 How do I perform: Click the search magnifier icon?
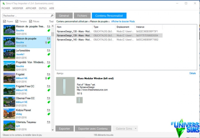(52, 16)
